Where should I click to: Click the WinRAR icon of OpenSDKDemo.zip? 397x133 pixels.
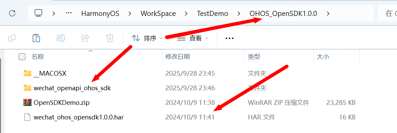pos(28,102)
